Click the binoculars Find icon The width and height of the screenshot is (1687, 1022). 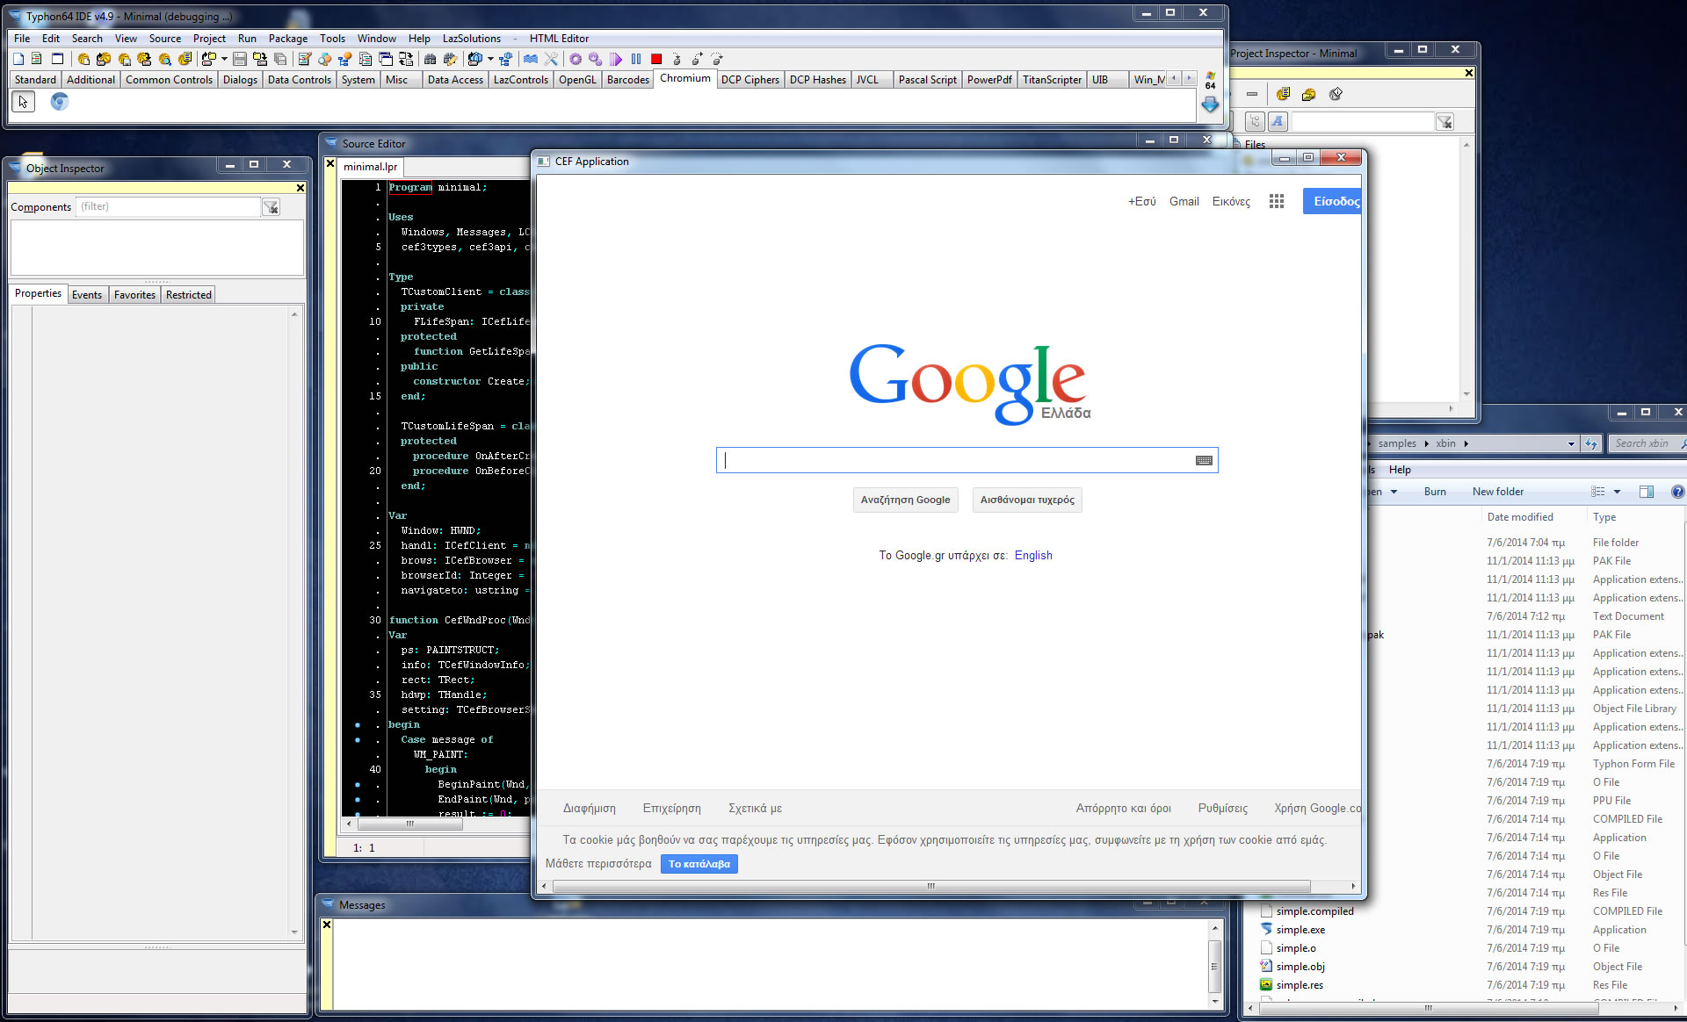coord(430,59)
